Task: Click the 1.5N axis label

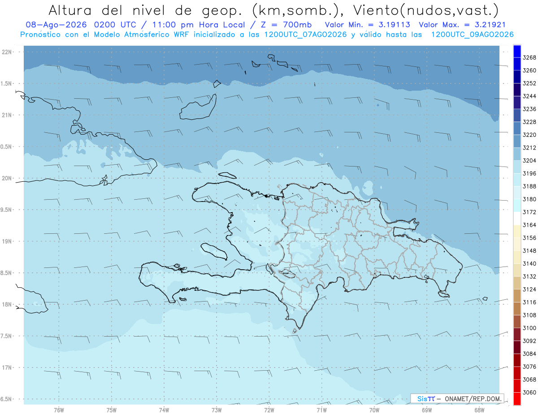Action: 7,83
